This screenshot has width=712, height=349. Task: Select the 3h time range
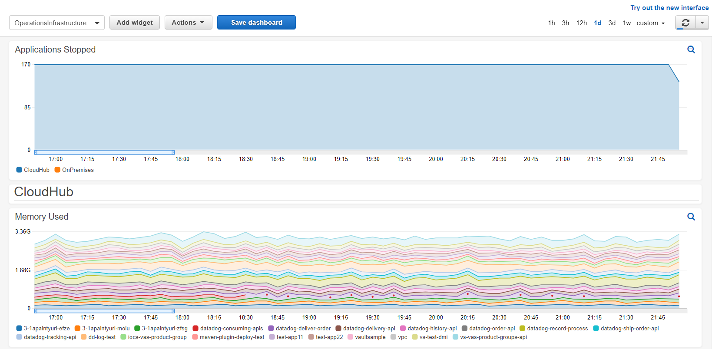[565, 23]
